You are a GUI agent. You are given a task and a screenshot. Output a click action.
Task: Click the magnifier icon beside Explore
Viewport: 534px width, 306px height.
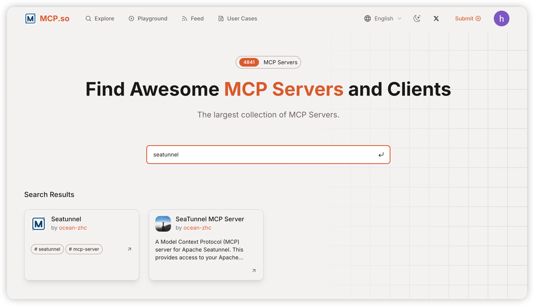point(87,18)
